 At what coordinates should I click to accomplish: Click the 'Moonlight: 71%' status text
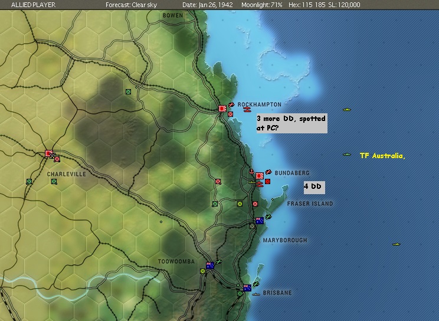(x=262, y=5)
